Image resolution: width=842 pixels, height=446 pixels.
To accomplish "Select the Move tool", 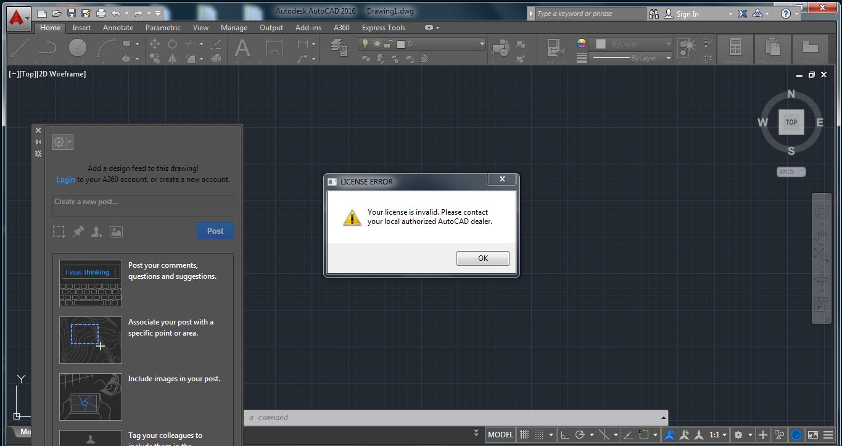I will point(155,44).
